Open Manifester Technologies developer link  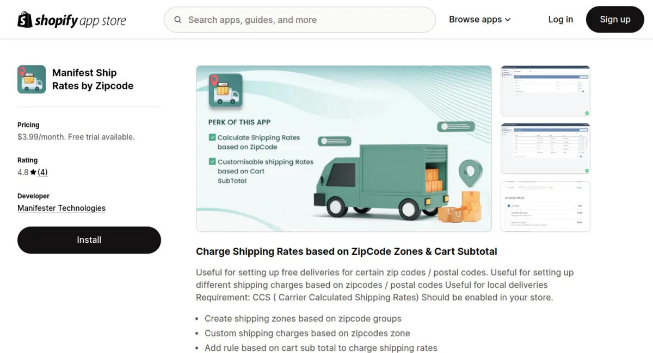tap(61, 208)
